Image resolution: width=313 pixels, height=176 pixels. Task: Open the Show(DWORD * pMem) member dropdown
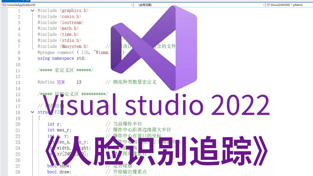pos(290,5)
